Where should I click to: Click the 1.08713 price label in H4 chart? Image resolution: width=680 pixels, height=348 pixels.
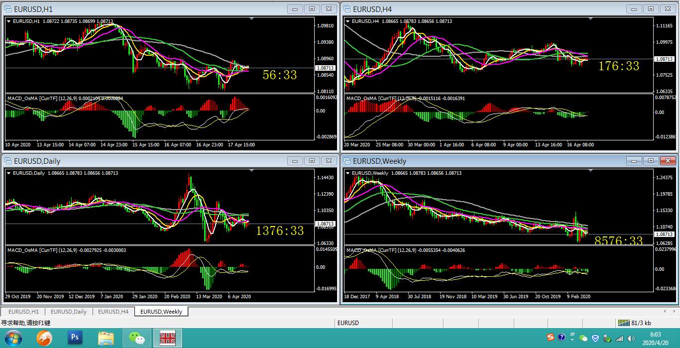point(665,59)
